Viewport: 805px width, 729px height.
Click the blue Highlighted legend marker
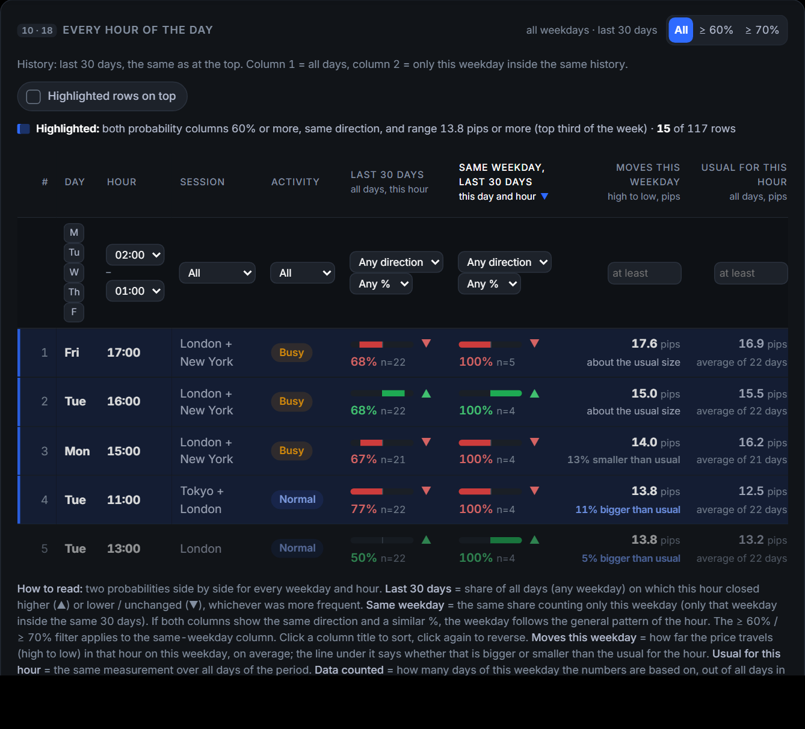[23, 129]
